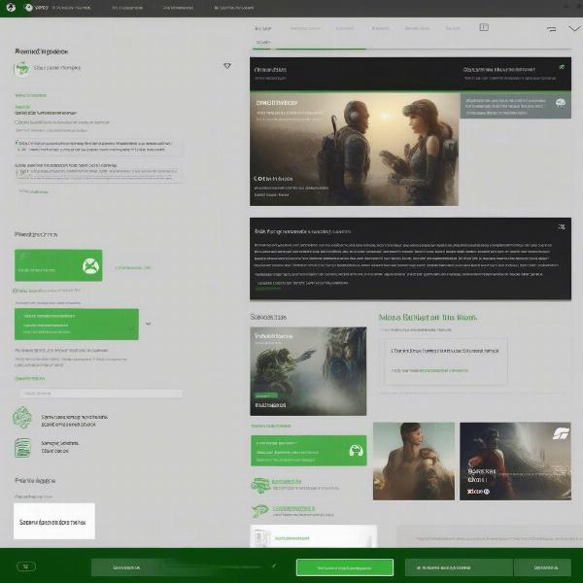Click the rounded badge icon in bottom-left footer
Viewport: 583px width, 583px height.
tap(26, 566)
